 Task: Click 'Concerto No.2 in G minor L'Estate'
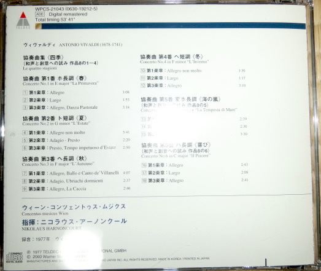tap(56, 124)
